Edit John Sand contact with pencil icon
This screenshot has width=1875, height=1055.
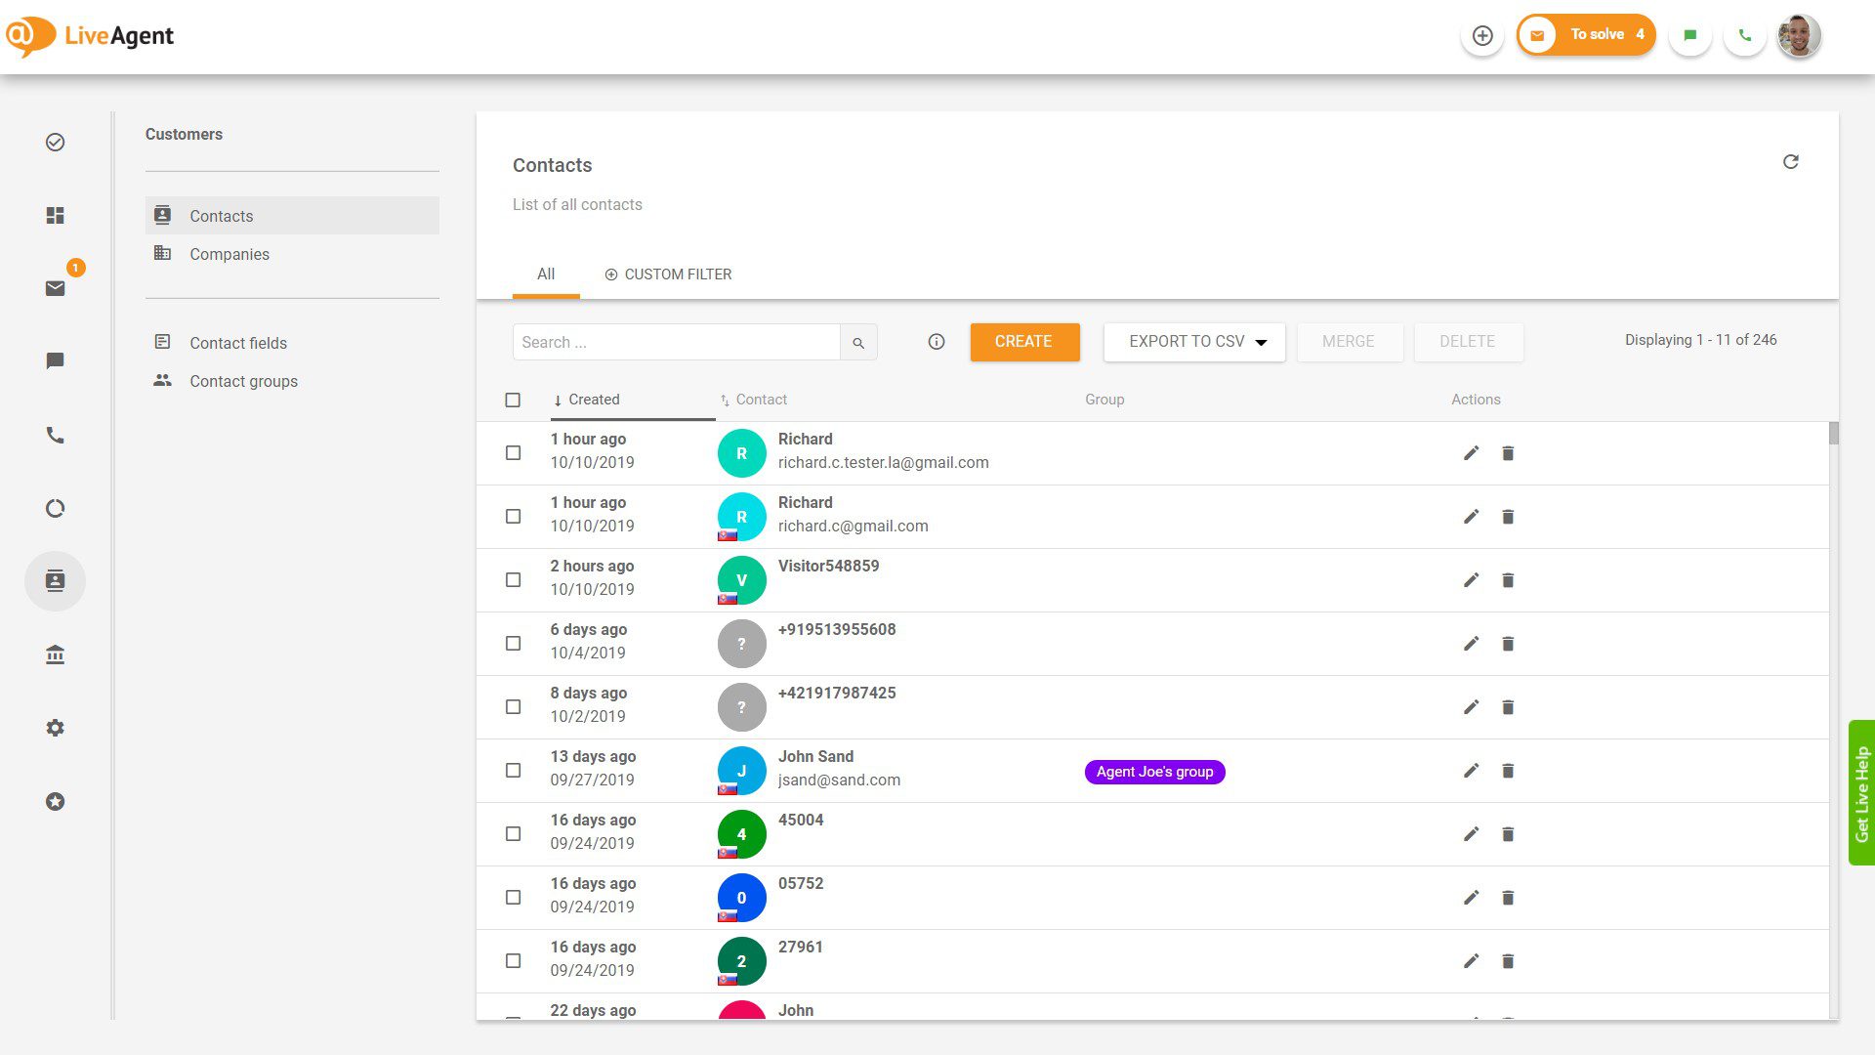coord(1471,771)
